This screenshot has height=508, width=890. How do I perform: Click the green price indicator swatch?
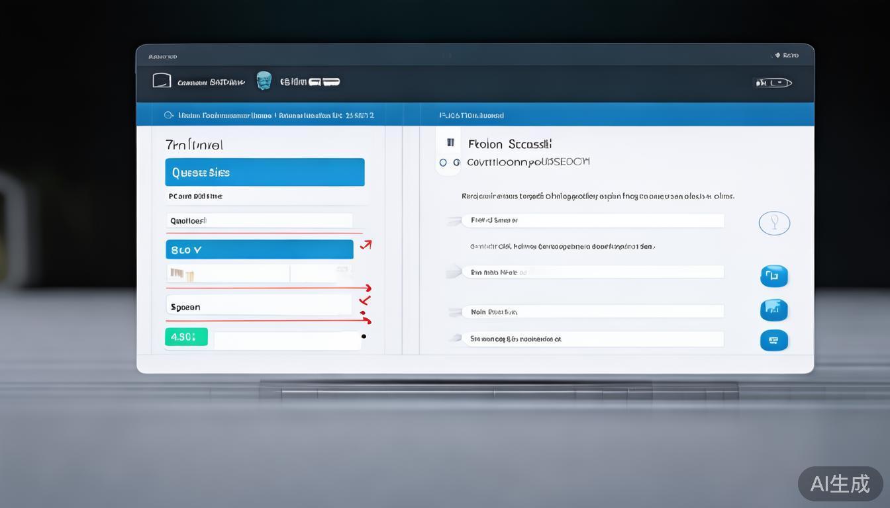[186, 337]
